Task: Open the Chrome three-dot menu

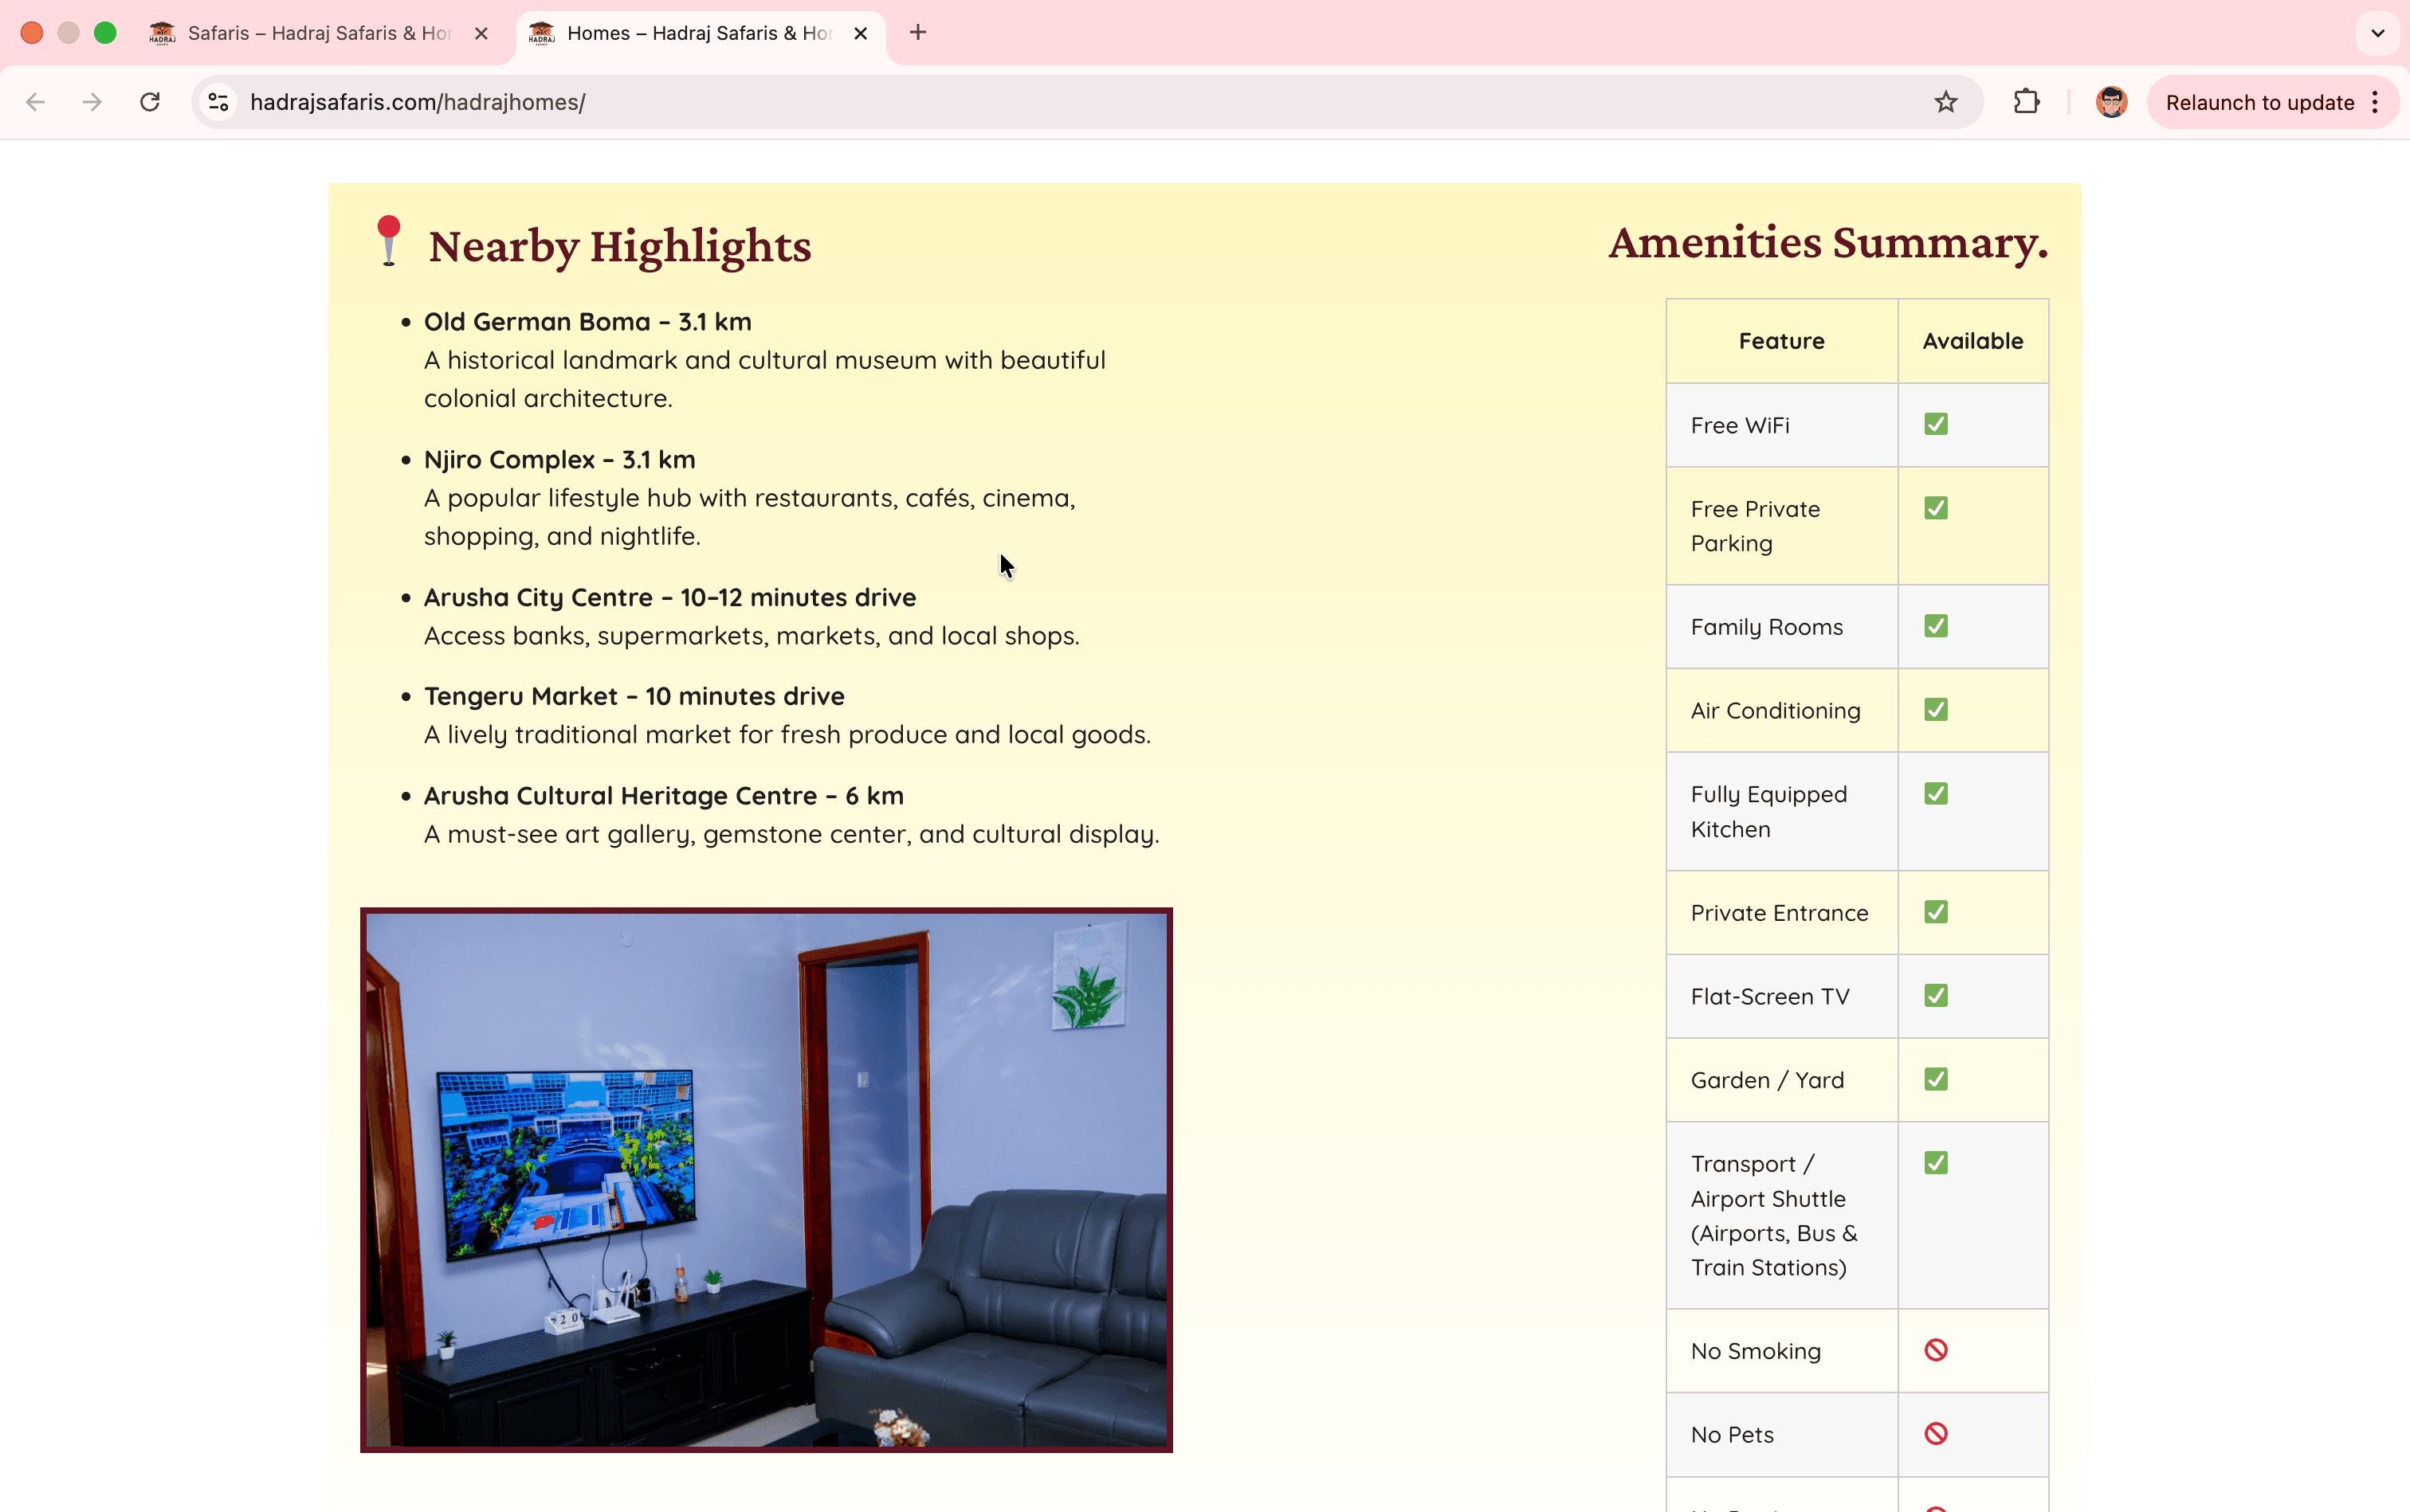Action: (x=2375, y=102)
